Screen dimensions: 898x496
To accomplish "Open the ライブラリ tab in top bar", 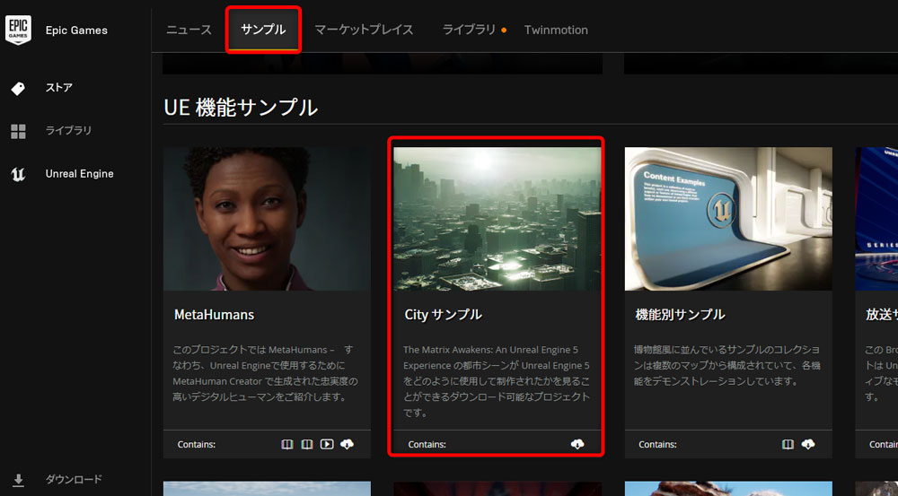I will 469,30.
